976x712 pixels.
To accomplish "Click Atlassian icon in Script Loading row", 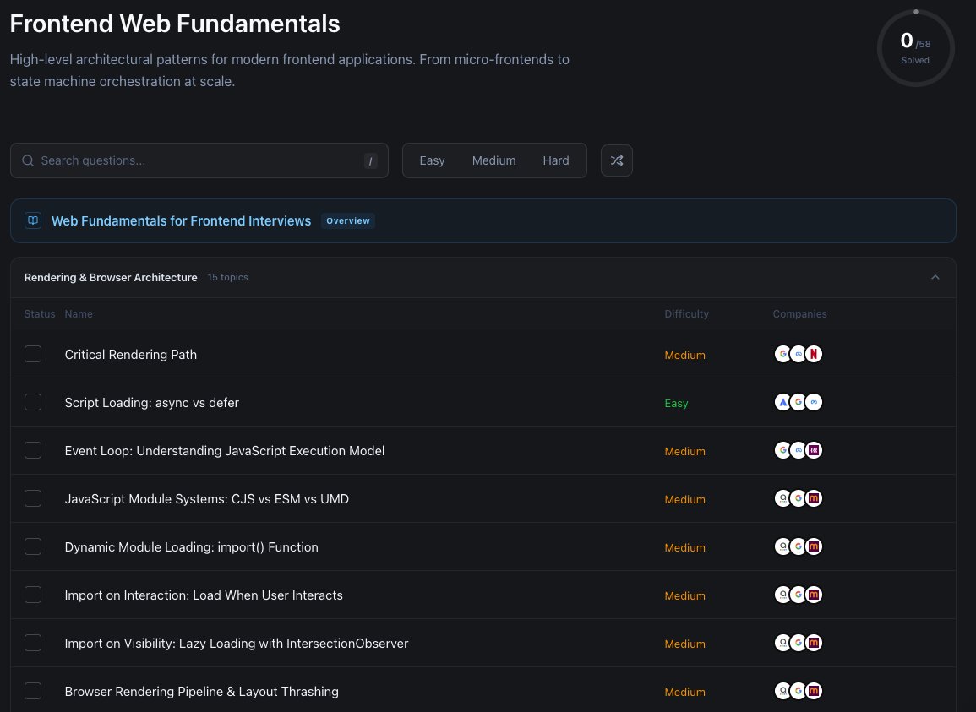I will click(783, 402).
